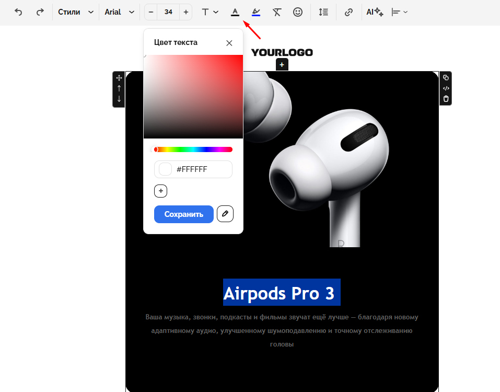Open the Arial font dropdown
Viewport: 500px width, 392px height.
(x=119, y=12)
